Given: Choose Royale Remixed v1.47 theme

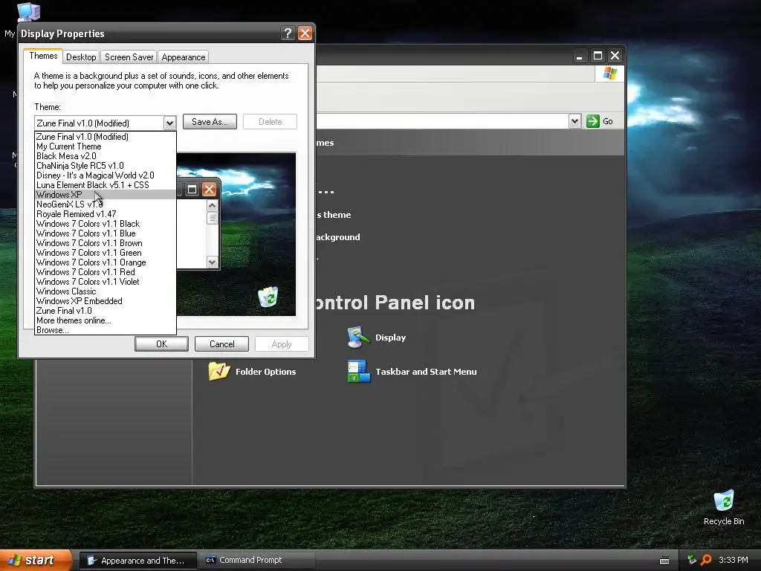Looking at the screenshot, I should pyautogui.click(x=106, y=214).
